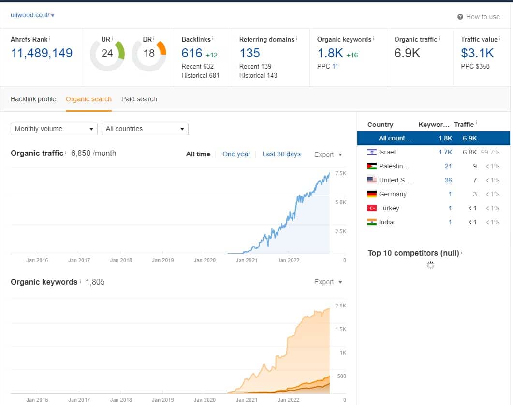Click the UR 24 gauge
The height and width of the screenshot is (405, 513).
tap(107, 54)
